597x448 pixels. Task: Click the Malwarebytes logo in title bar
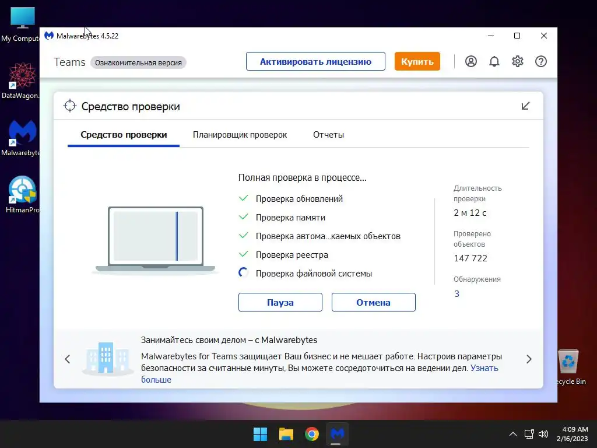[x=49, y=36]
